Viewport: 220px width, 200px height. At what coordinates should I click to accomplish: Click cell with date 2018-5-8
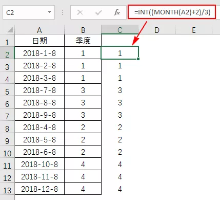pos(39,139)
